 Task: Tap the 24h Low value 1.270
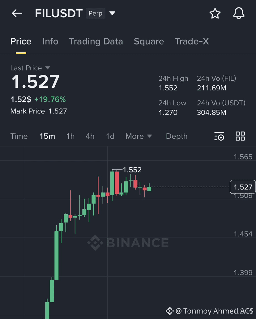coord(168,113)
